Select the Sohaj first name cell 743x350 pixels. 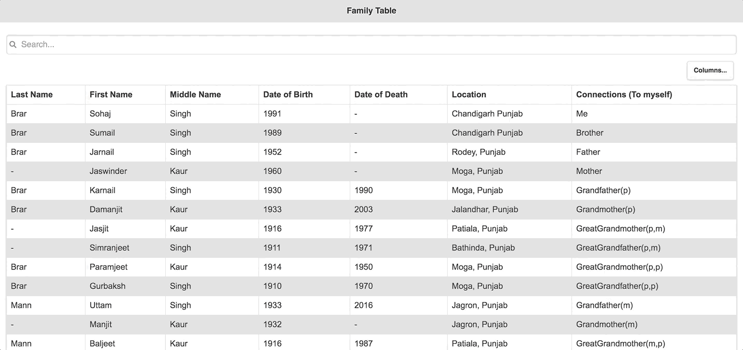[x=101, y=114]
